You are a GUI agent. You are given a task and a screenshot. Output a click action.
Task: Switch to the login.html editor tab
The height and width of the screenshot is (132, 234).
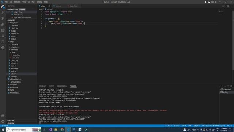point(73,6)
